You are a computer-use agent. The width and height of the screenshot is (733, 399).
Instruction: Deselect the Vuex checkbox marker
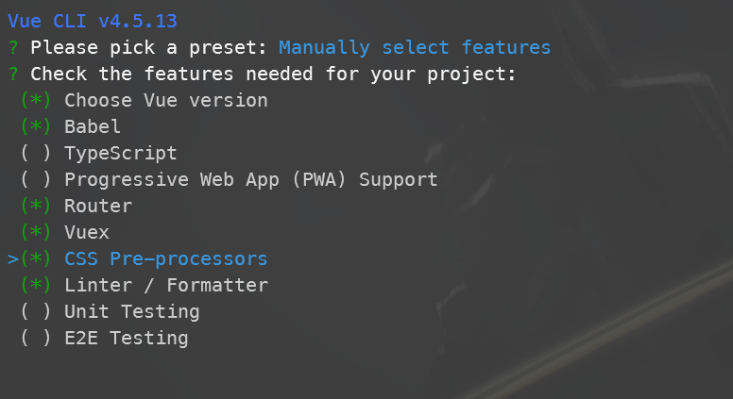click(36, 232)
